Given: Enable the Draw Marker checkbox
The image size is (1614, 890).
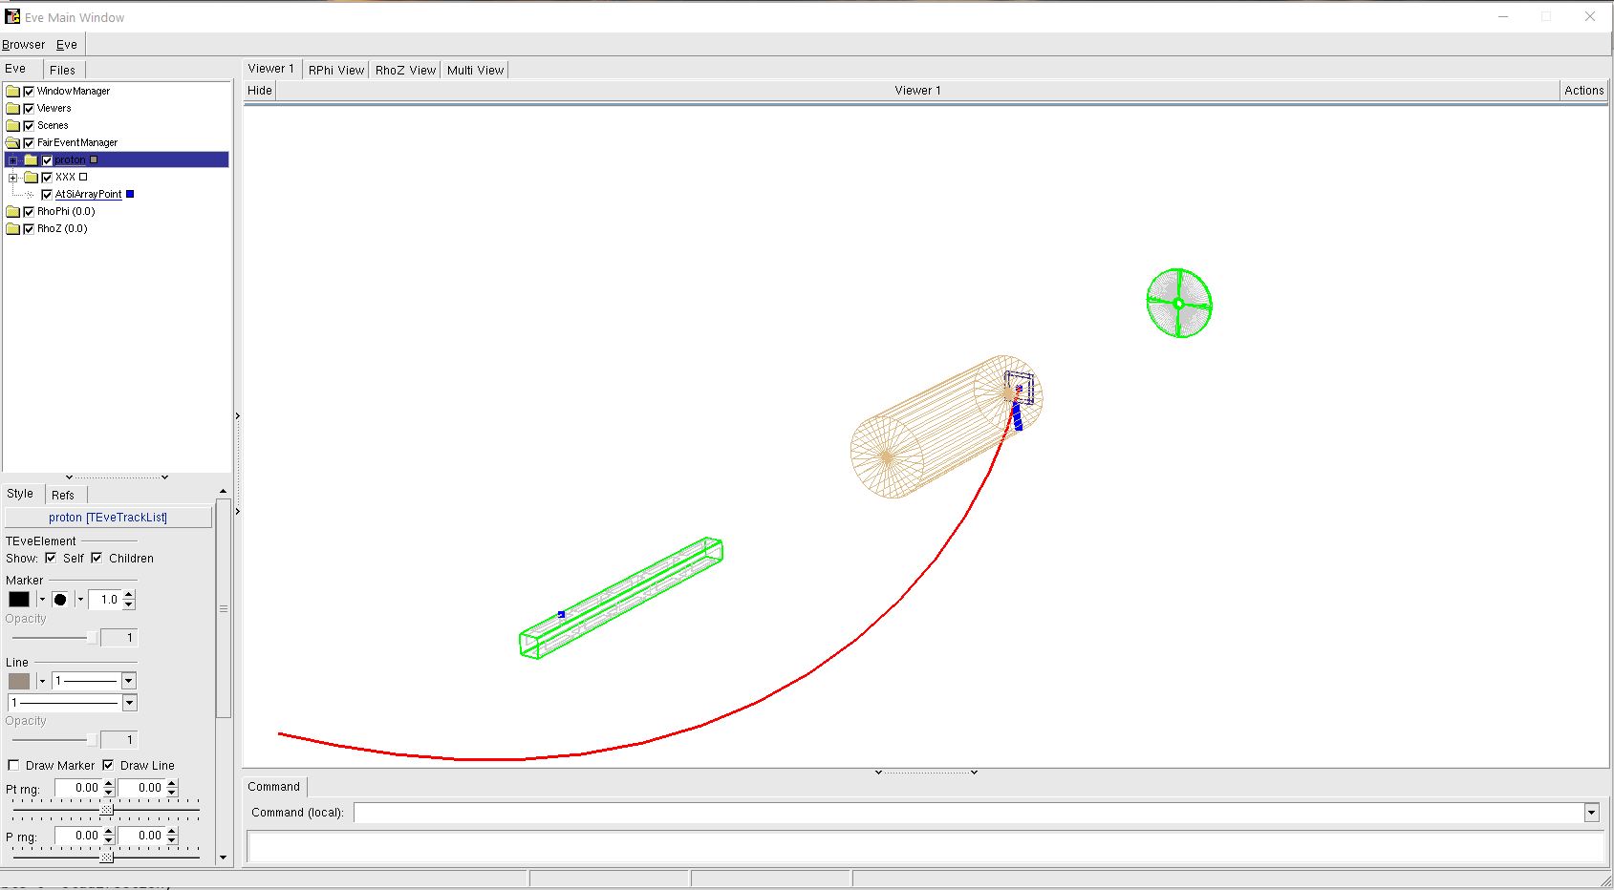Looking at the screenshot, I should 13,765.
